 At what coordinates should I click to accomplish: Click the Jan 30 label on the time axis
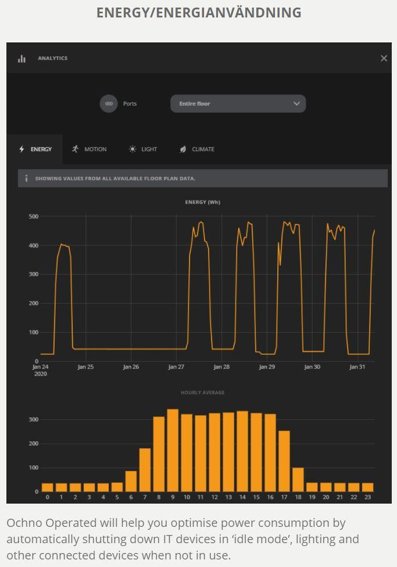click(312, 367)
